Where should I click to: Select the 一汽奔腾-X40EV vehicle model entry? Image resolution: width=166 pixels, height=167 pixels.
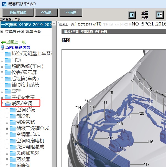point(26,25)
